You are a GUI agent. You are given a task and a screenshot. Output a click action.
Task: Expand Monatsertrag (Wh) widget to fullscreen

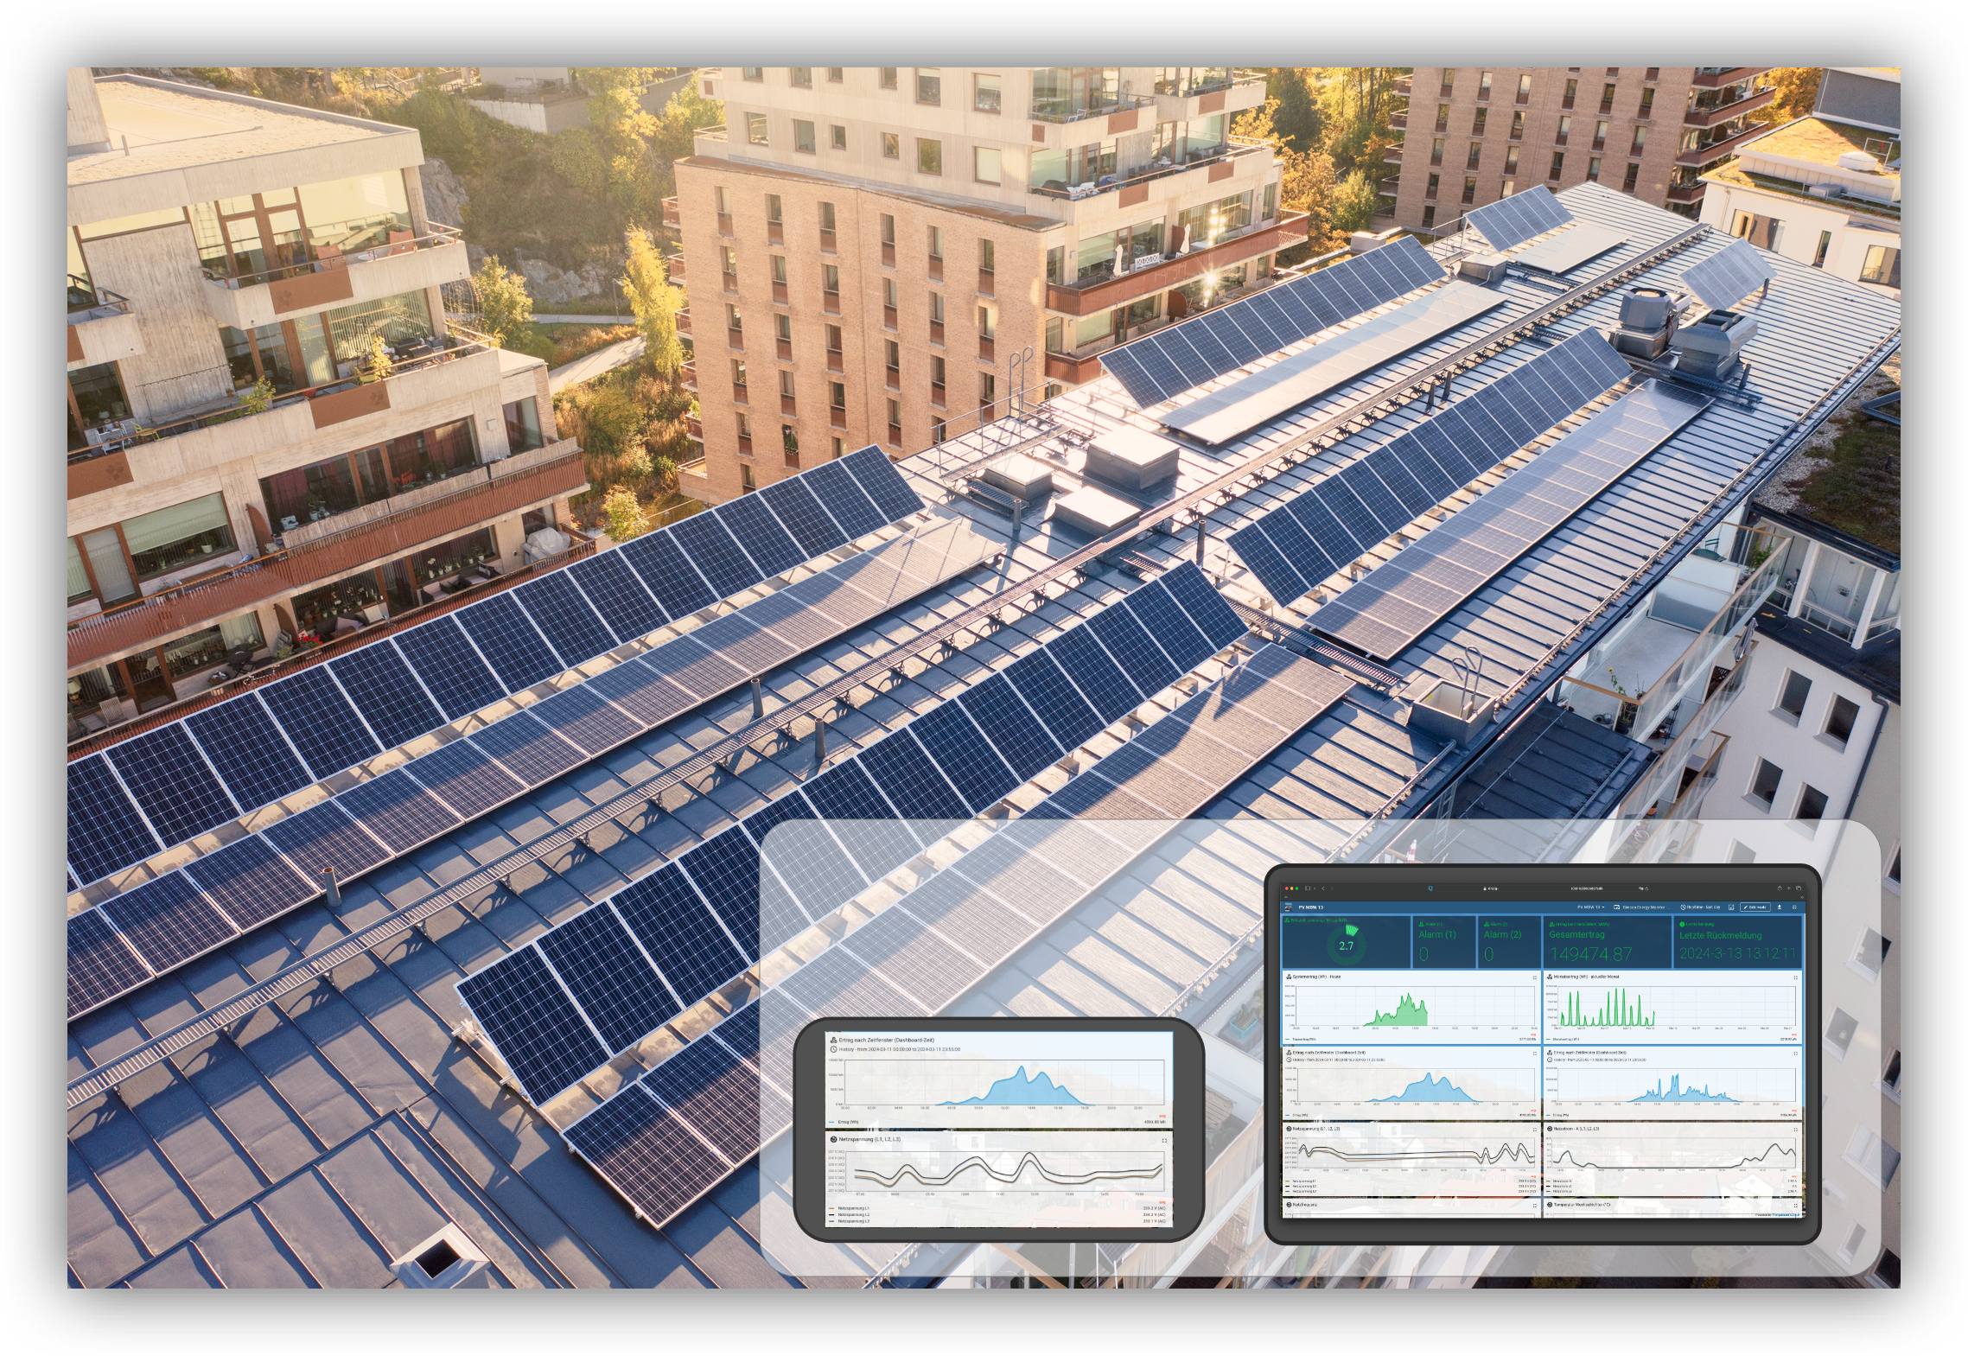(1796, 977)
